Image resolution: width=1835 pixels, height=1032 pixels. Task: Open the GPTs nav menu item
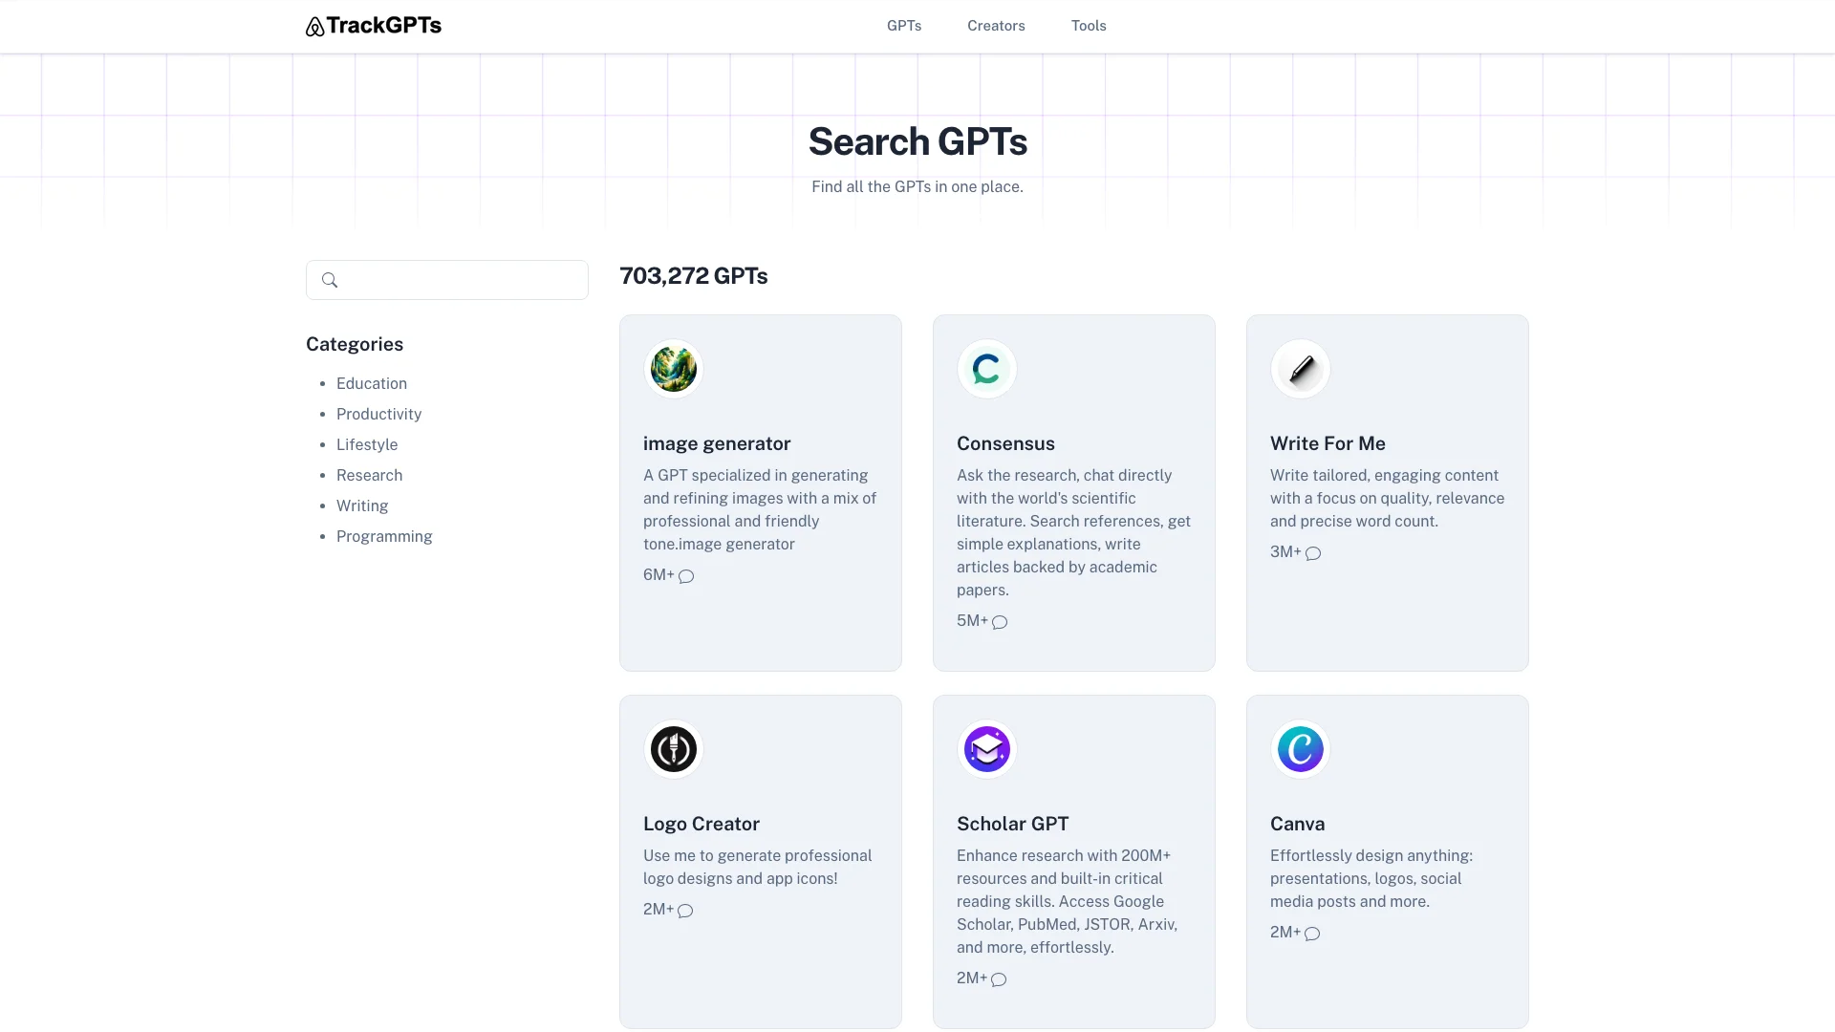click(x=903, y=26)
